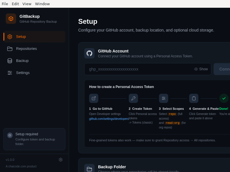The width and height of the screenshot is (230, 172).
Task: Open the Window menu
Action: click(x=42, y=4)
